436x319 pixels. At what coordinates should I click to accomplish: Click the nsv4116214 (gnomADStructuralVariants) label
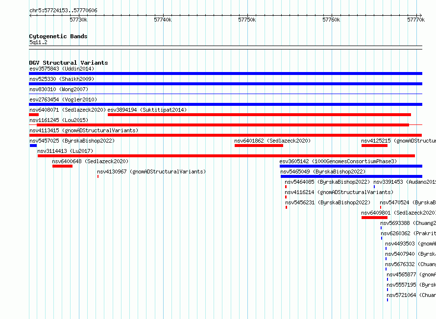(339, 192)
